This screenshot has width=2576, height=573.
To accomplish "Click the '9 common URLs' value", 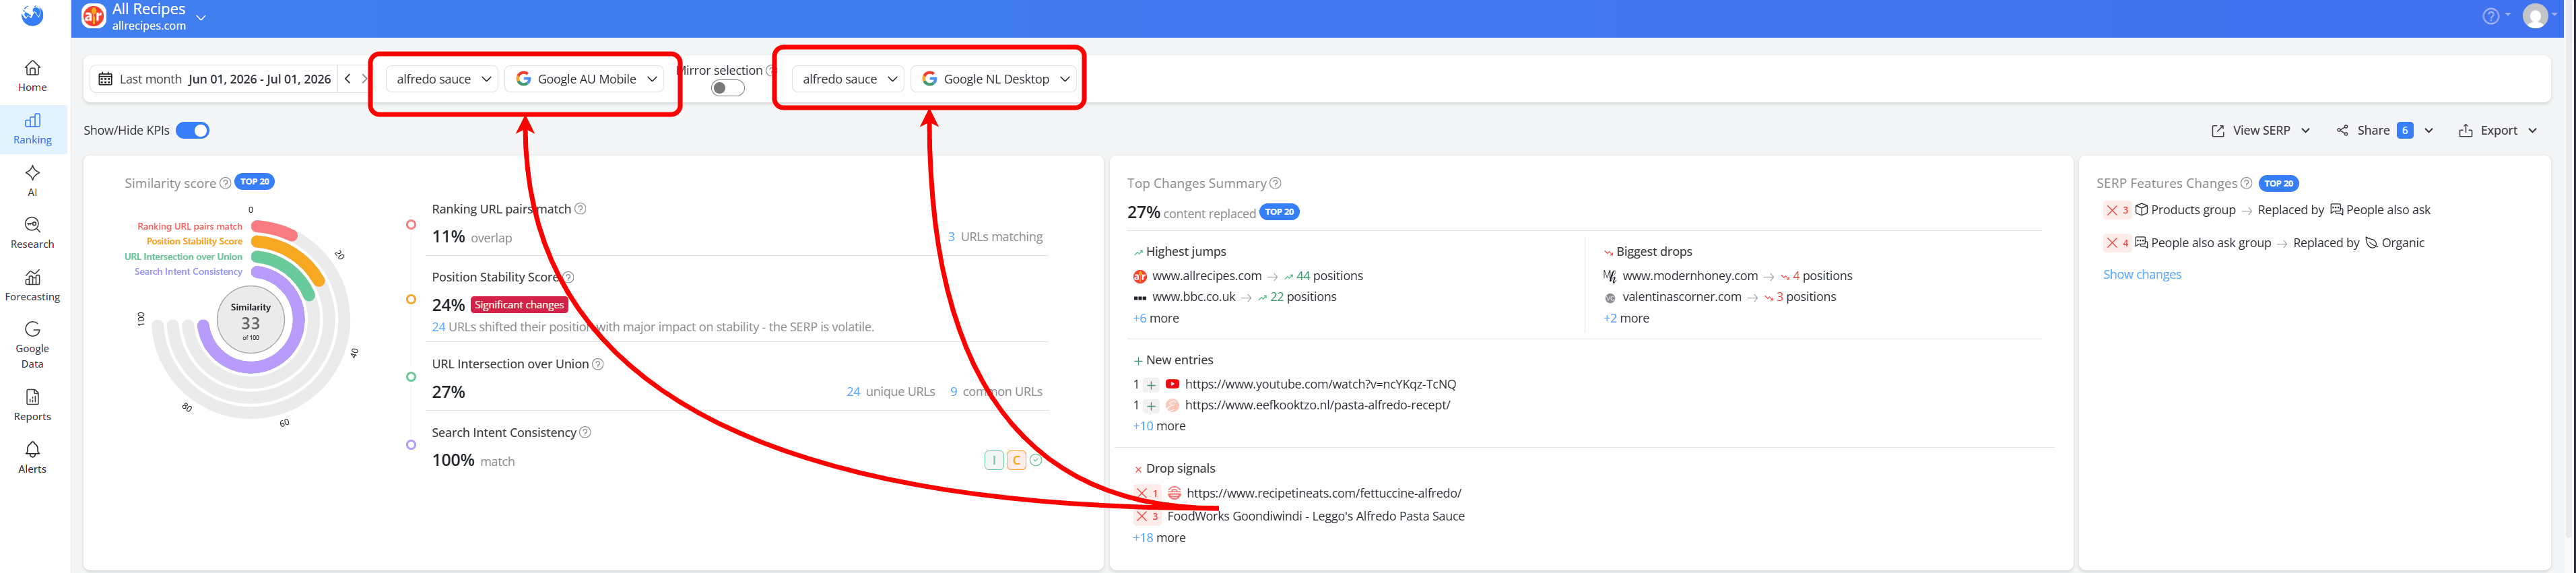I will pos(996,392).
